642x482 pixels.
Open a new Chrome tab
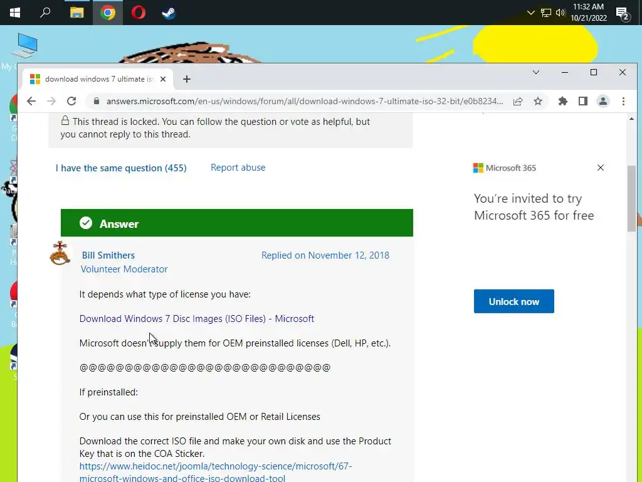coord(187,79)
